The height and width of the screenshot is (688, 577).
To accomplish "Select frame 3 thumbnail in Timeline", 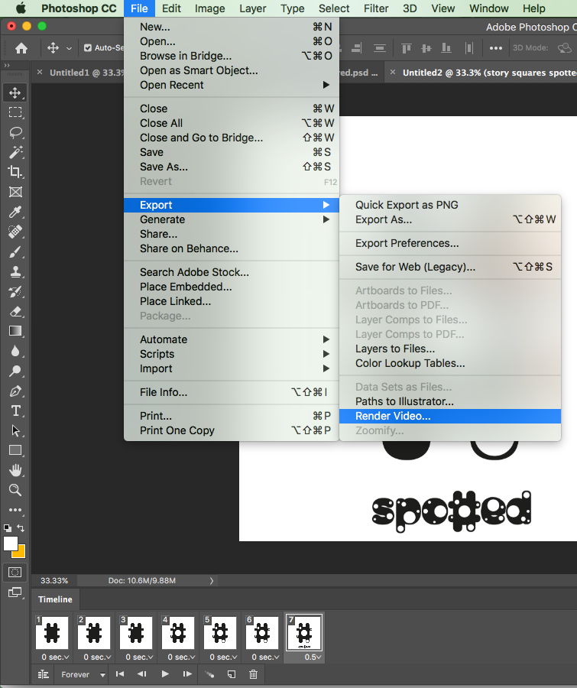I will click(135, 632).
